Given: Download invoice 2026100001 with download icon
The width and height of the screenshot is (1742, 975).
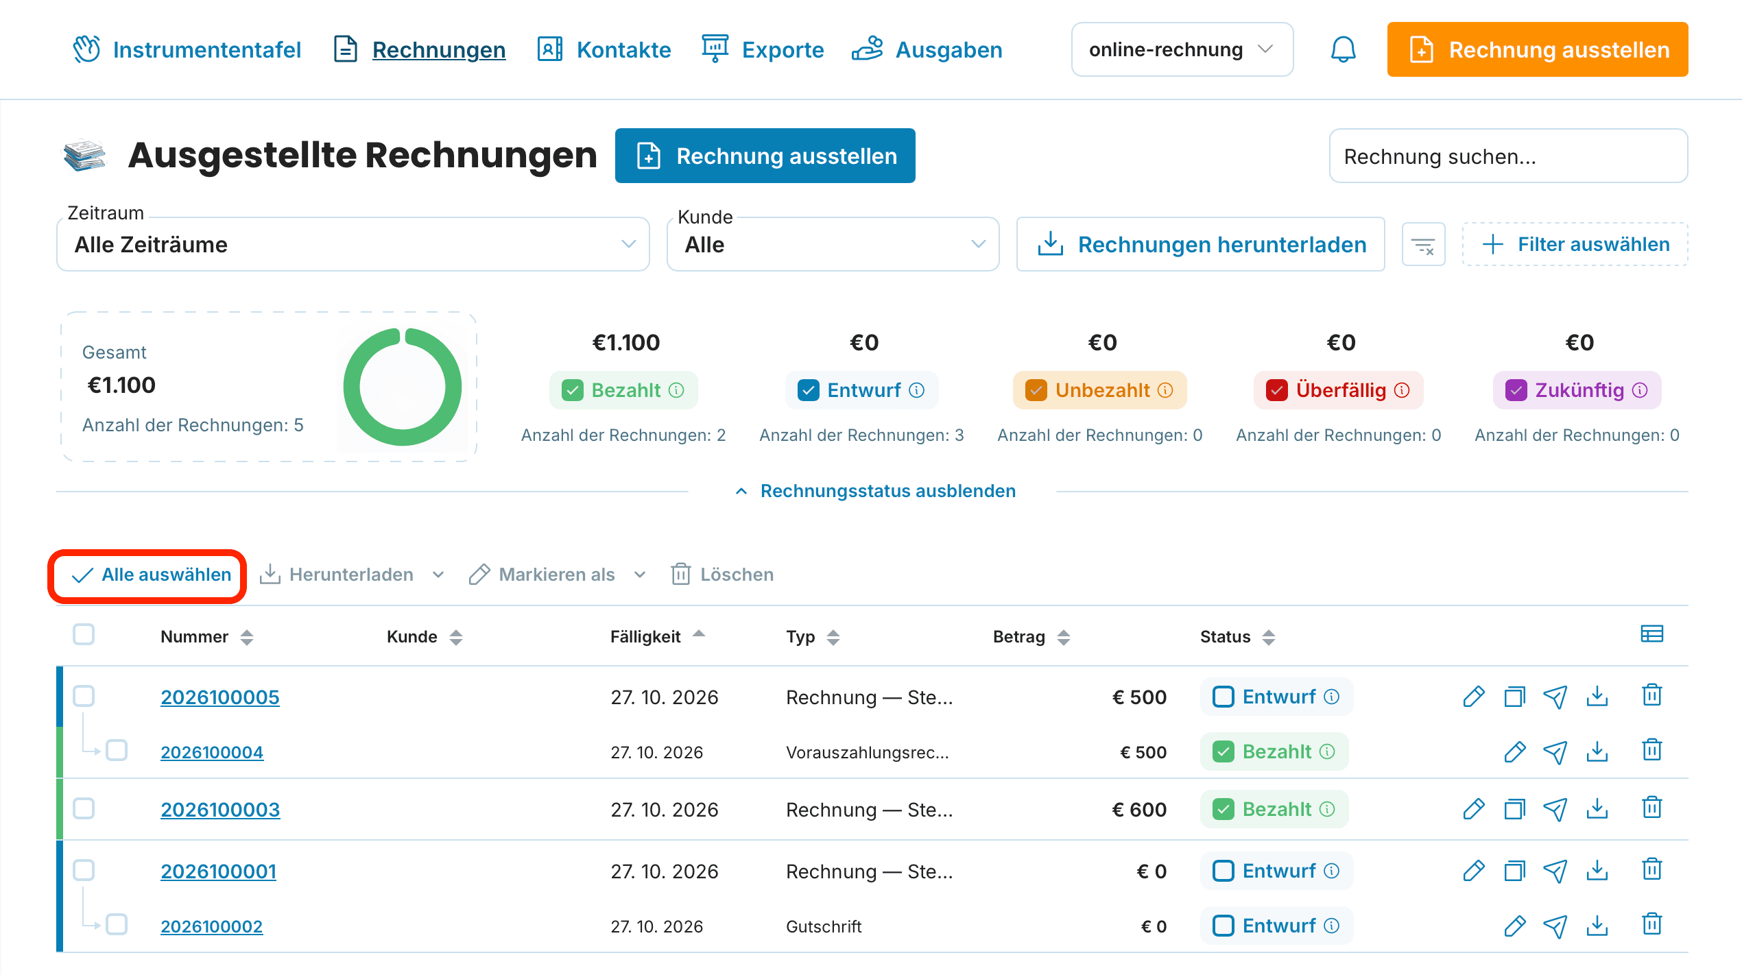Looking at the screenshot, I should coord(1597,871).
